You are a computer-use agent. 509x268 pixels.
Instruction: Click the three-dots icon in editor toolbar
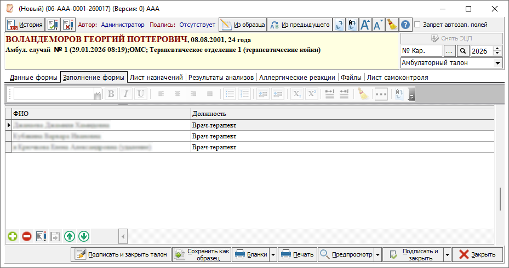tap(381, 94)
